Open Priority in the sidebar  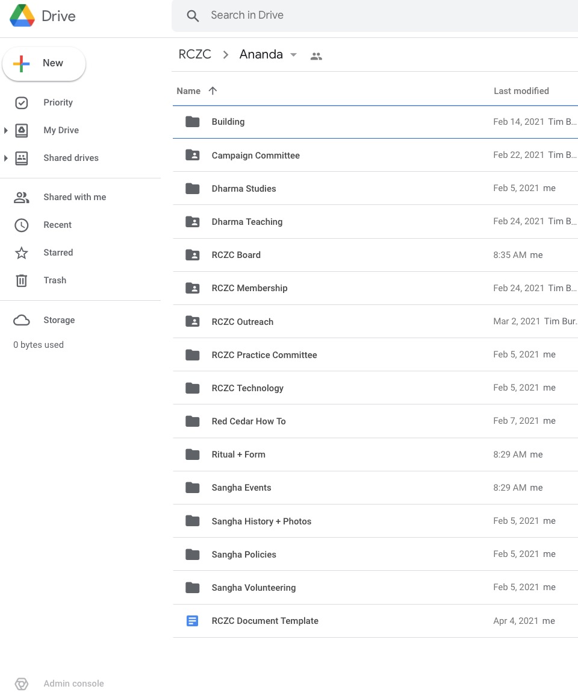click(x=58, y=102)
